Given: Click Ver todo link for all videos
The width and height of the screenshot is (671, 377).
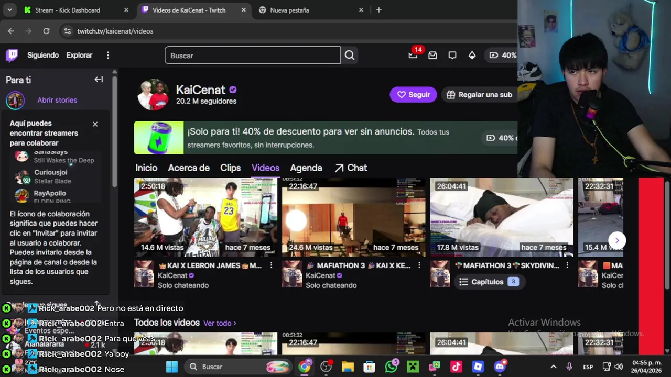Looking at the screenshot, I should [x=220, y=323].
